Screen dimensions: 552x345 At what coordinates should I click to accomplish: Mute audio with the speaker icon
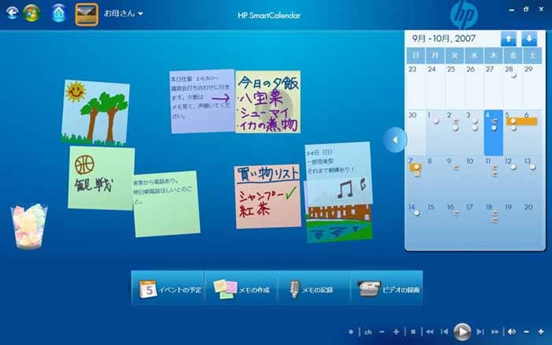pyautogui.click(x=512, y=332)
